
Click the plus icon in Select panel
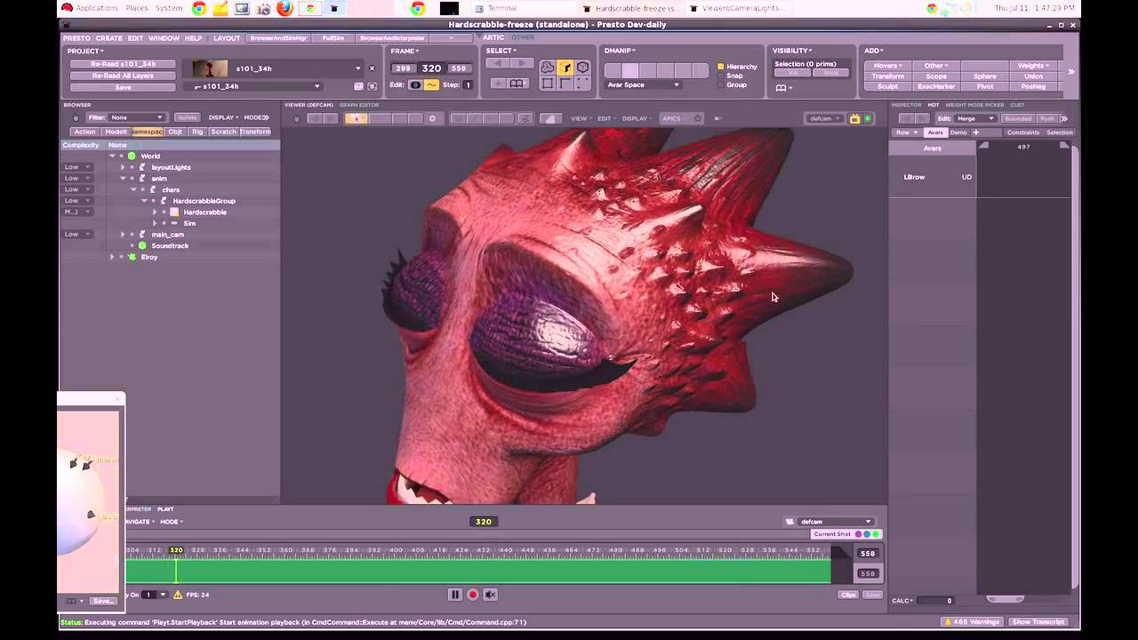(x=498, y=84)
